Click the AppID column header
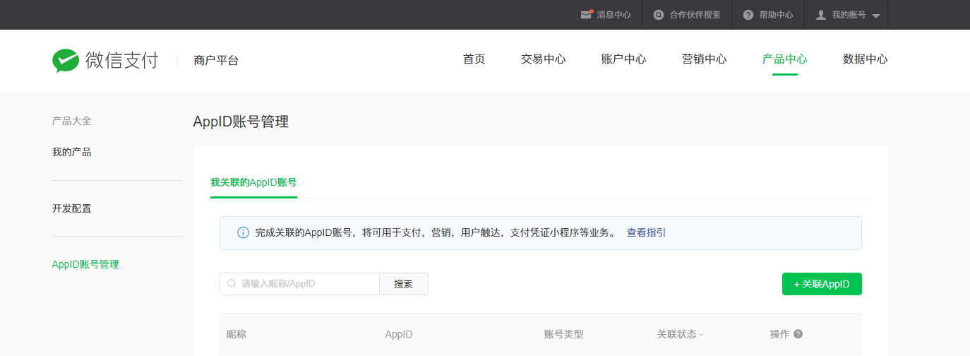 399,334
